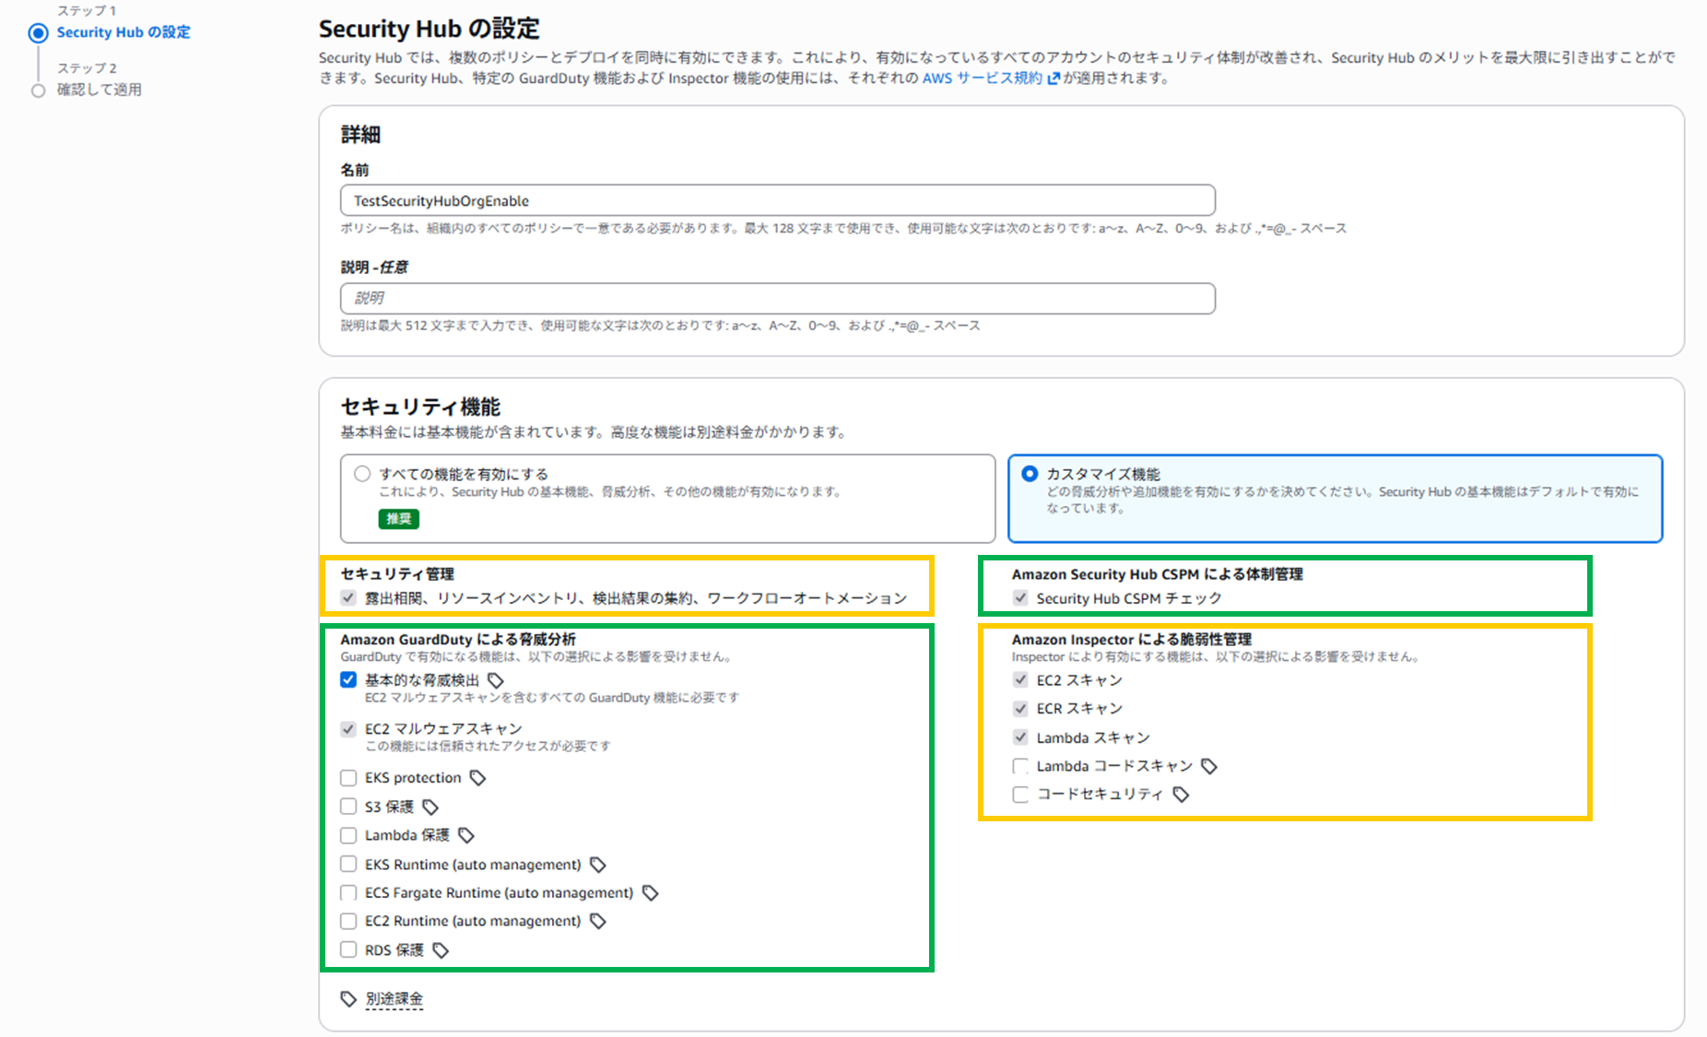Toggle the 露出相関 security management checkbox
Image resolution: width=1707 pixels, height=1037 pixels.
coord(348,598)
